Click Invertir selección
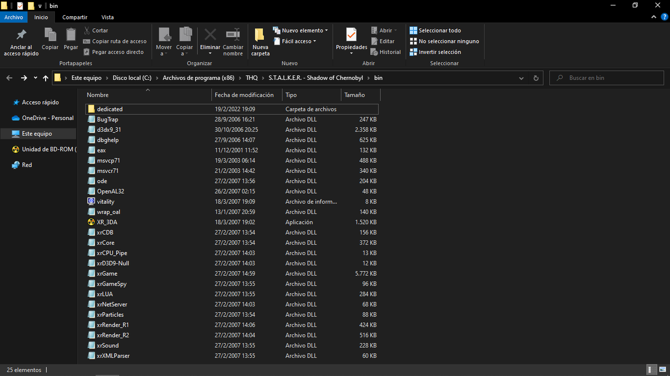 pyautogui.click(x=435, y=52)
